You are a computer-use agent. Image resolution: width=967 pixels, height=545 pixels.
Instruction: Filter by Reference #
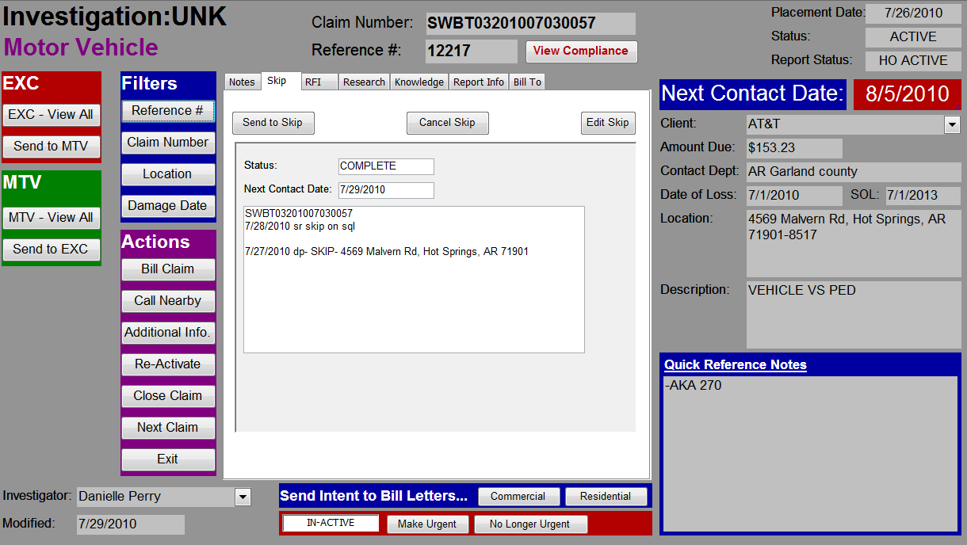(168, 111)
